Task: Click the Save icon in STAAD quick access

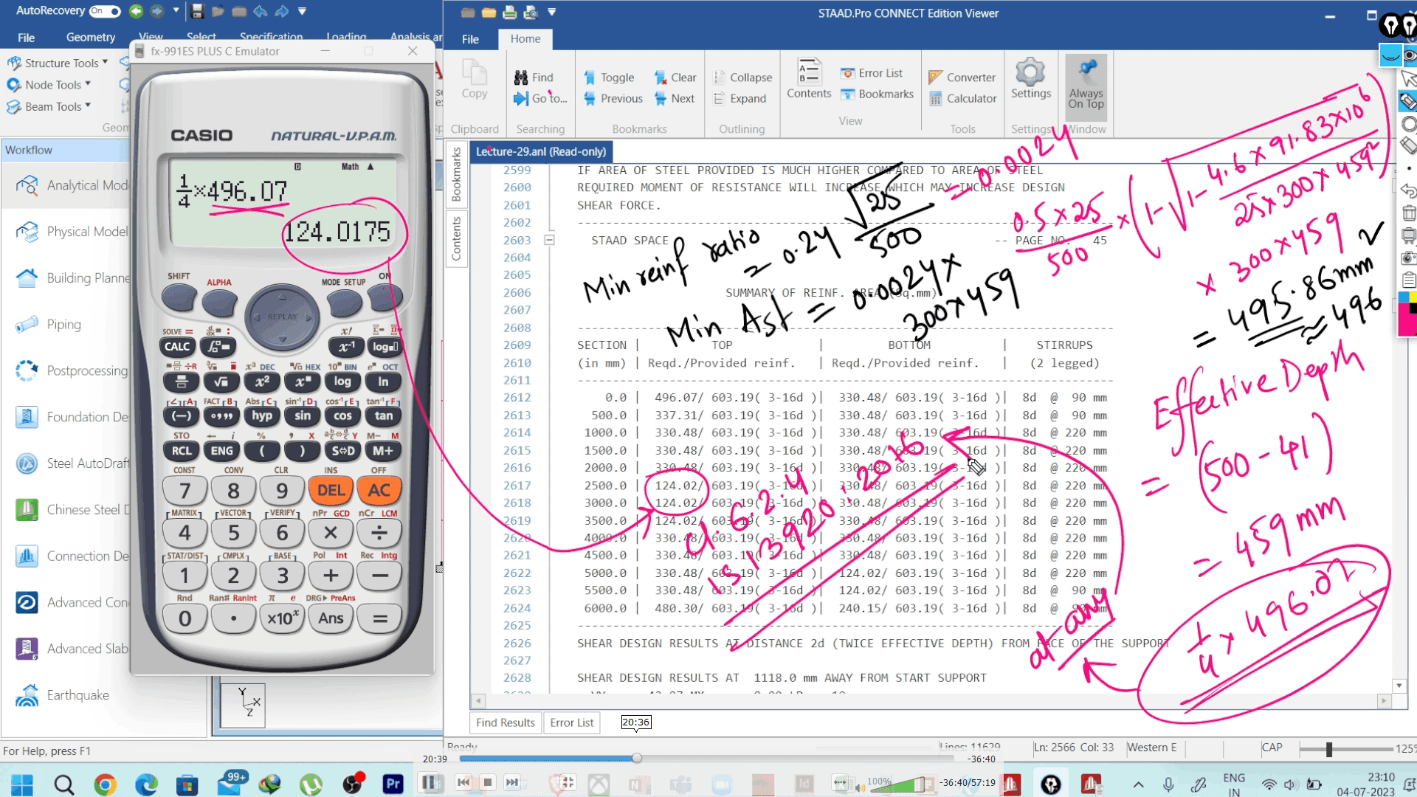Action: coord(197,11)
